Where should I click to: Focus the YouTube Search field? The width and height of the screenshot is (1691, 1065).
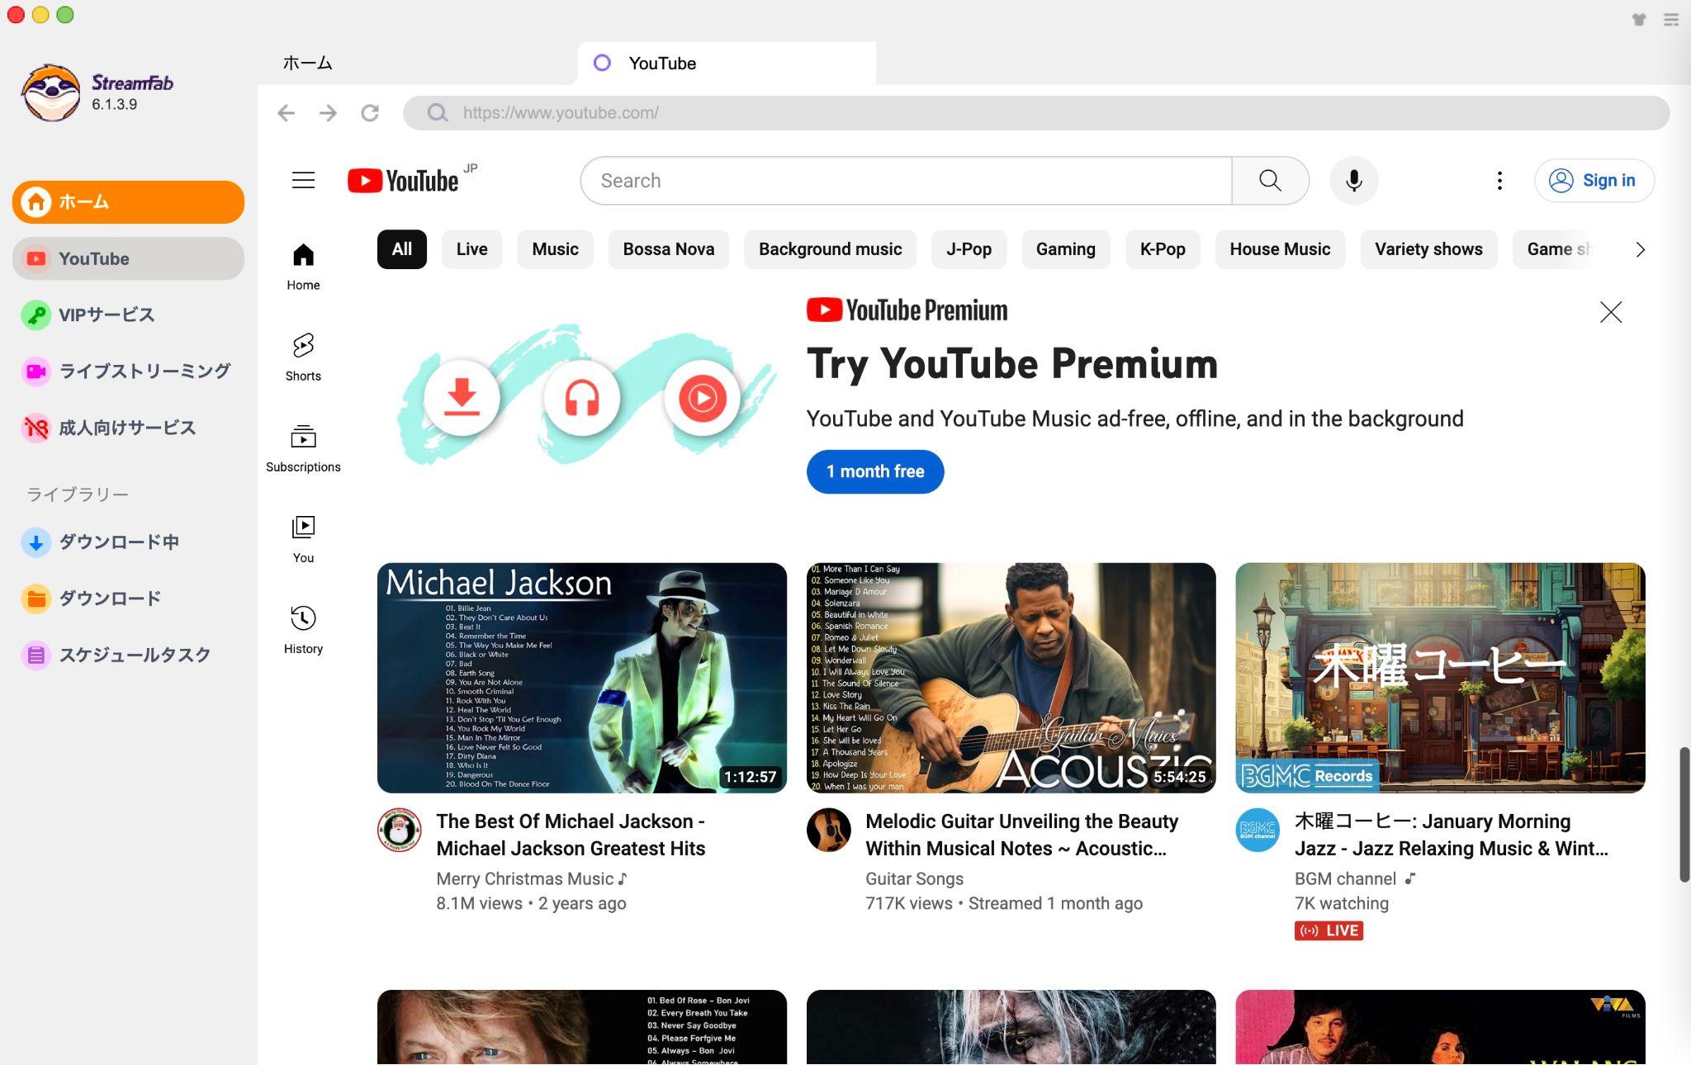906,181
